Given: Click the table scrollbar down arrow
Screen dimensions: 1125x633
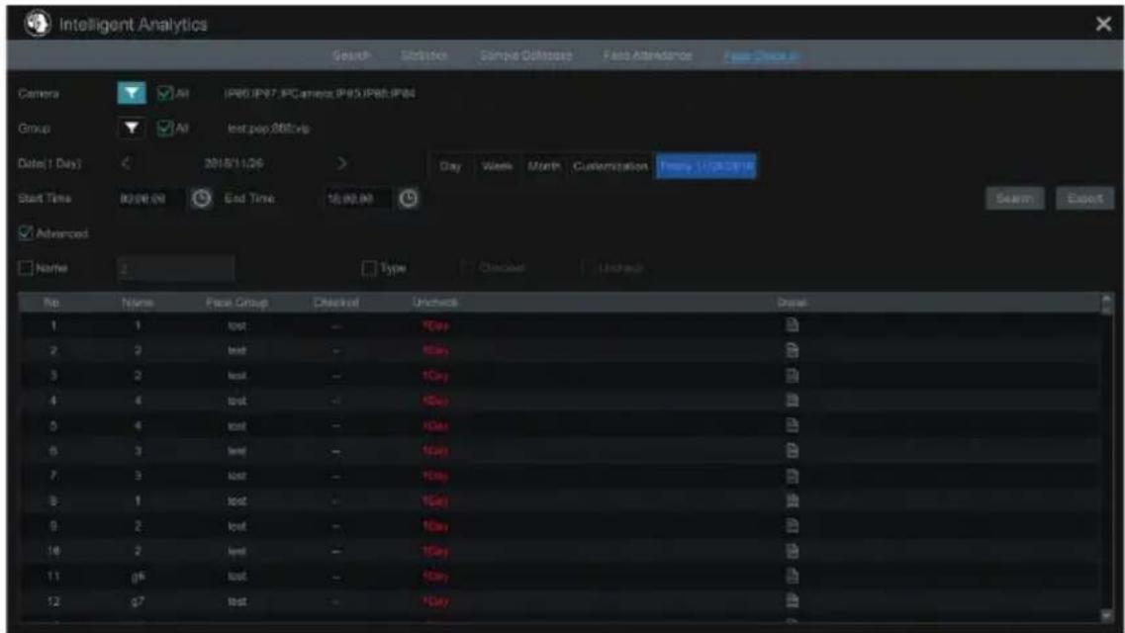Looking at the screenshot, I should tap(1107, 615).
